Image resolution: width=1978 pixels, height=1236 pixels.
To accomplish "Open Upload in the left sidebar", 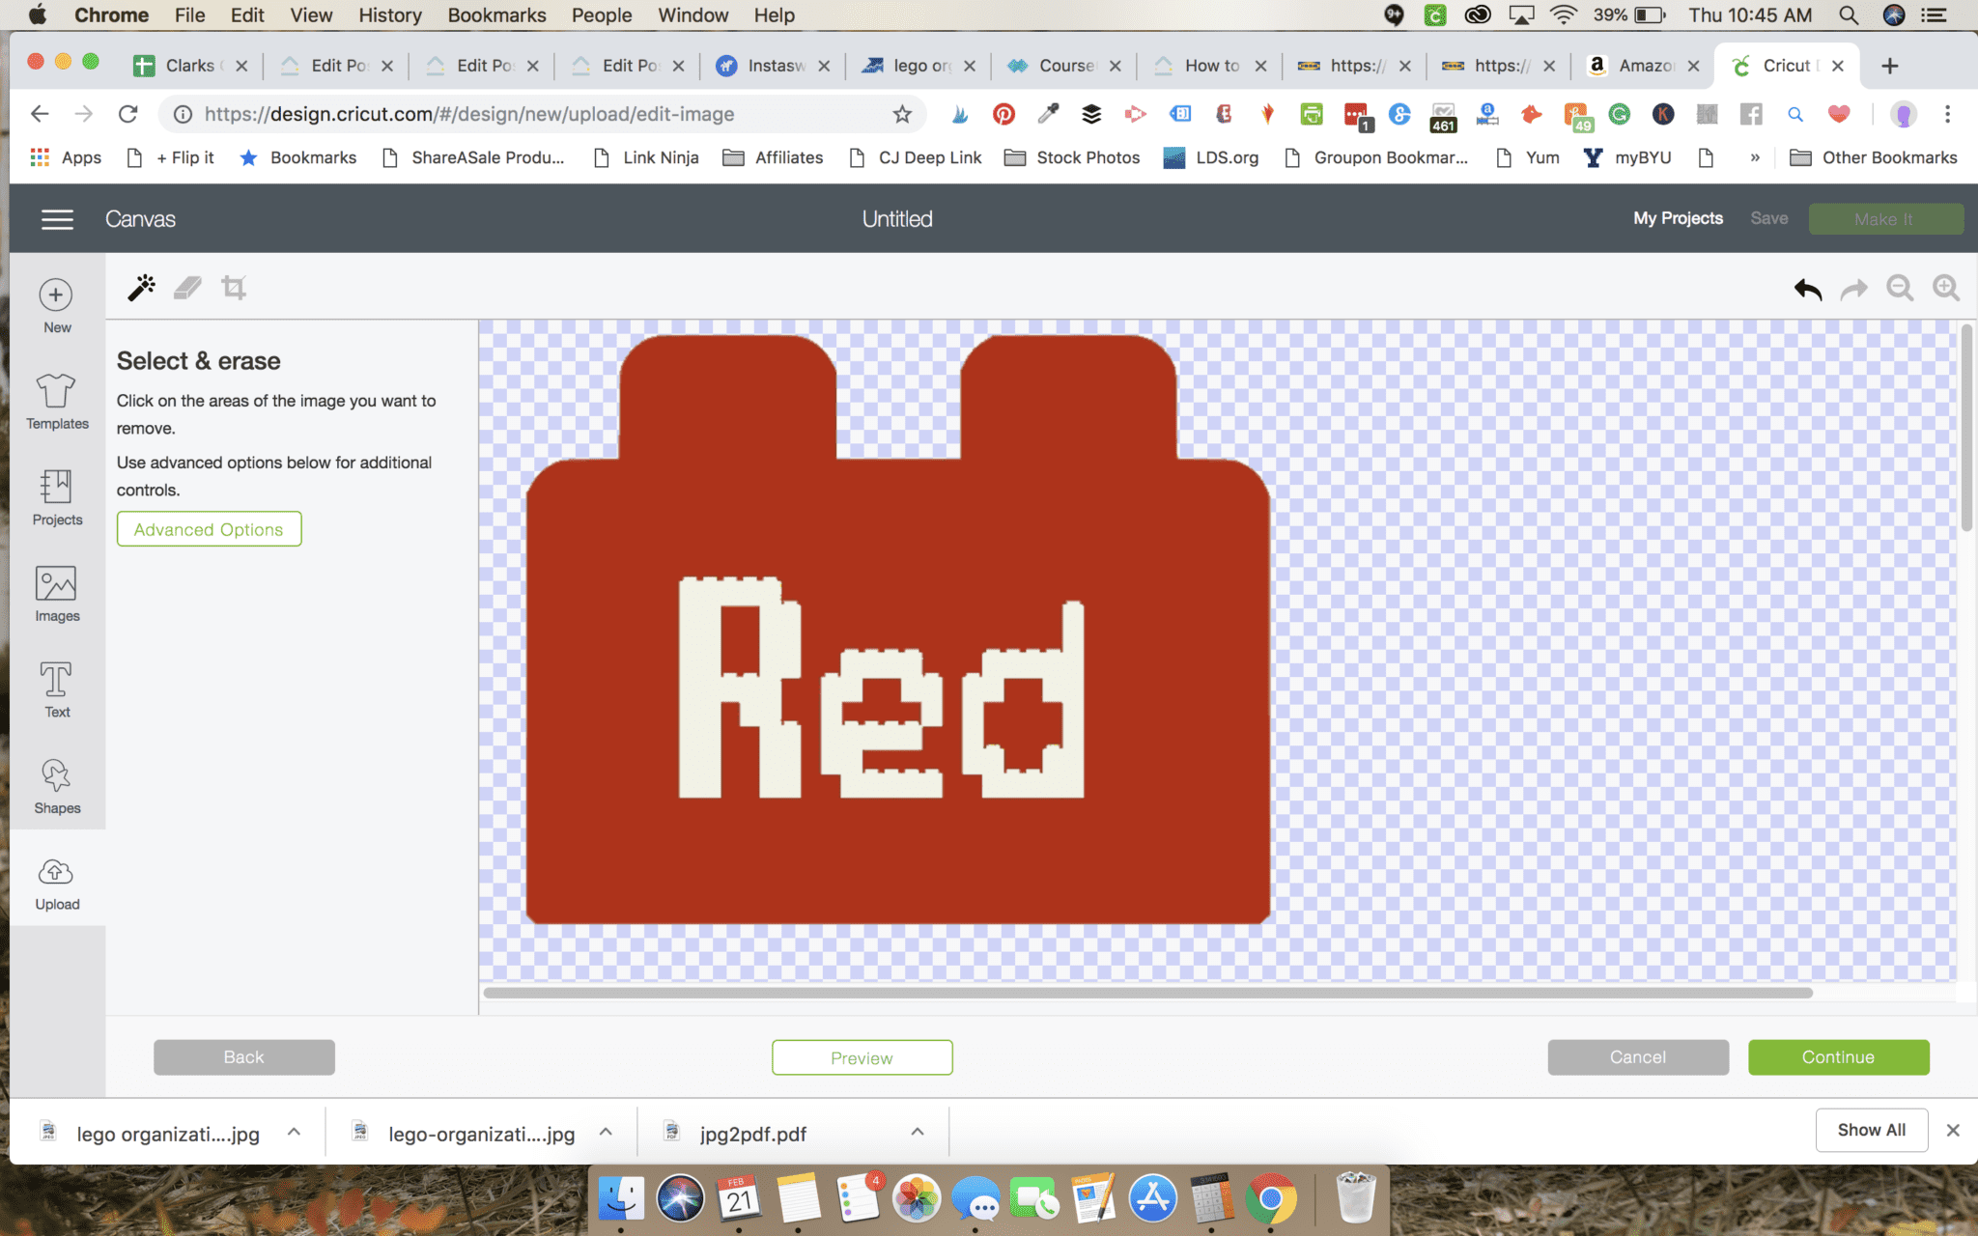I will tap(57, 884).
